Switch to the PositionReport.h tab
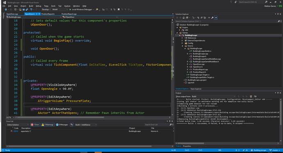The width and height of the screenshot is (283, 153). tap(48, 14)
